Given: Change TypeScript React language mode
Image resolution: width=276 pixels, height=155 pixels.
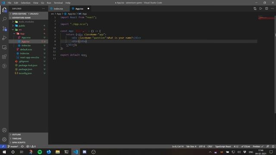Looking at the screenshot, I should [x=223, y=146].
